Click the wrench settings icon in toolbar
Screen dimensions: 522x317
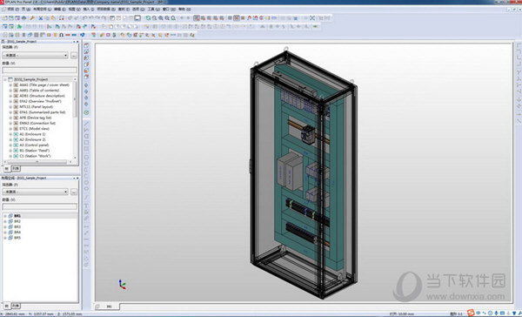[32, 18]
